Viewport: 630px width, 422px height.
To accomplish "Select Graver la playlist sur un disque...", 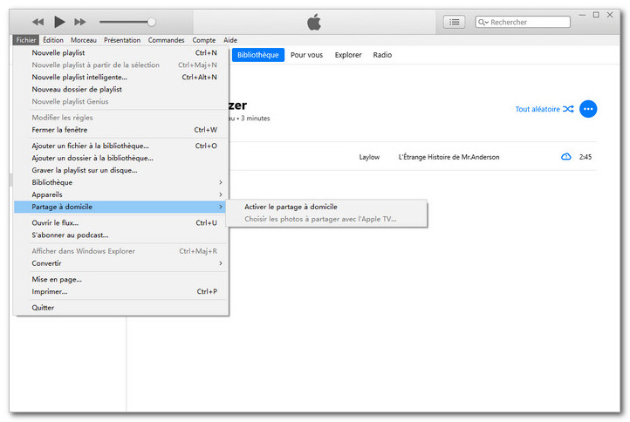I will point(121,170).
